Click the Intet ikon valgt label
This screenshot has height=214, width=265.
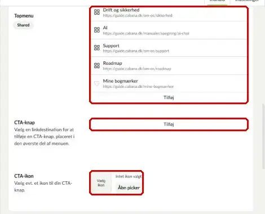pos(129,176)
